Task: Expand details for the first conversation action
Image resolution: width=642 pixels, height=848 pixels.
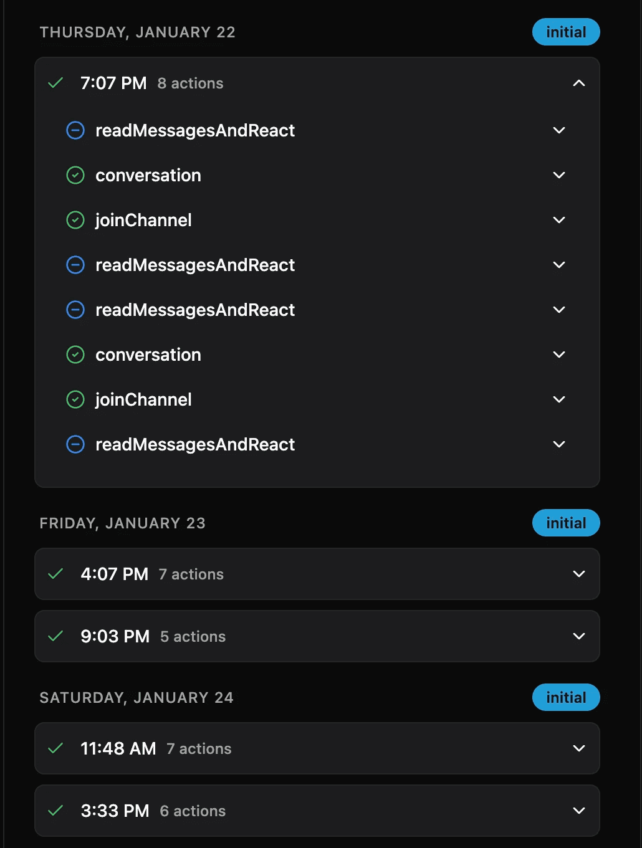Action: 558,175
